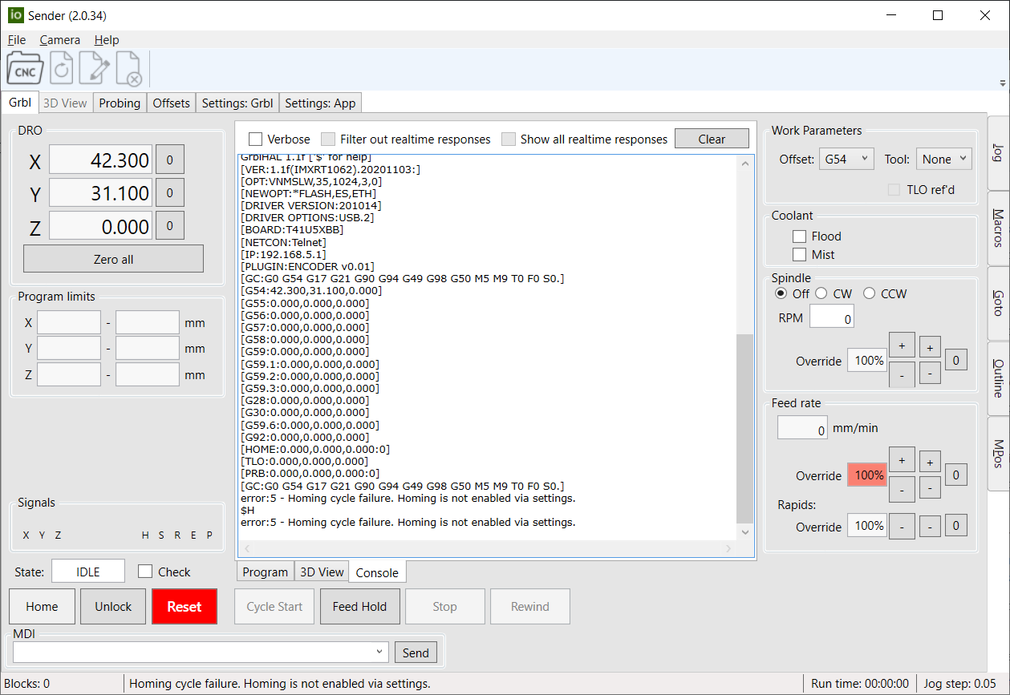
Task: Select the CW spindle radio button
Action: [821, 294]
